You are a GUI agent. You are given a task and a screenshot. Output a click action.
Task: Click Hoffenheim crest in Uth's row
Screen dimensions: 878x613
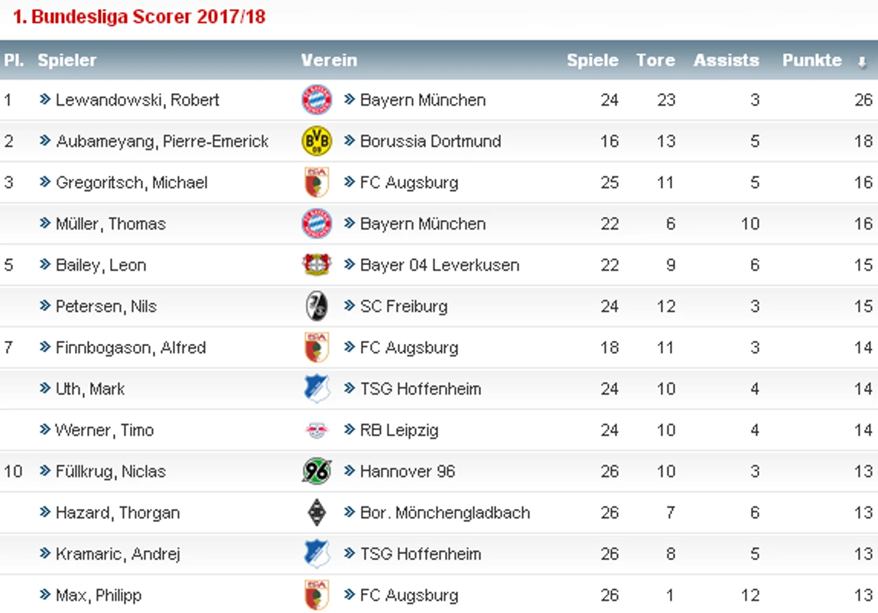316,389
